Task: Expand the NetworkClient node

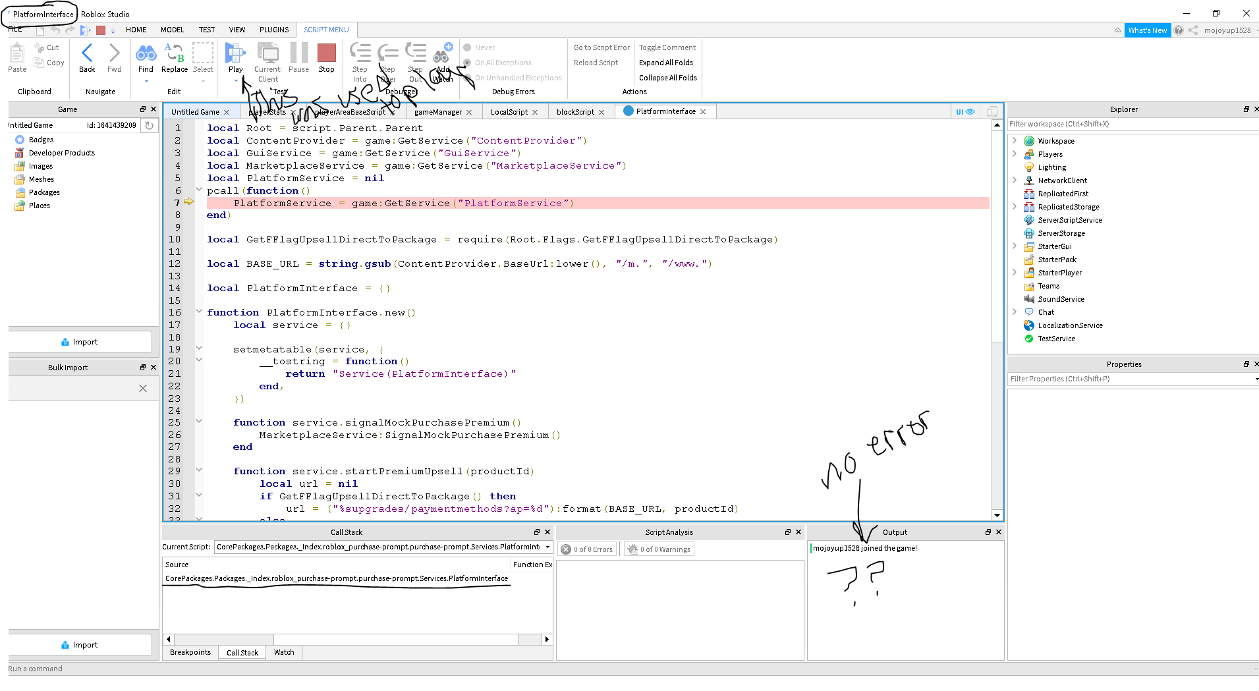Action: (1015, 180)
